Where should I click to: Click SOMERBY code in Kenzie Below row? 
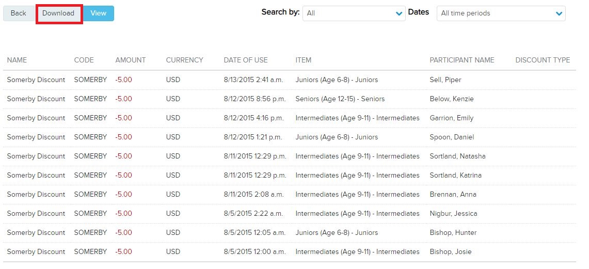tap(90, 99)
